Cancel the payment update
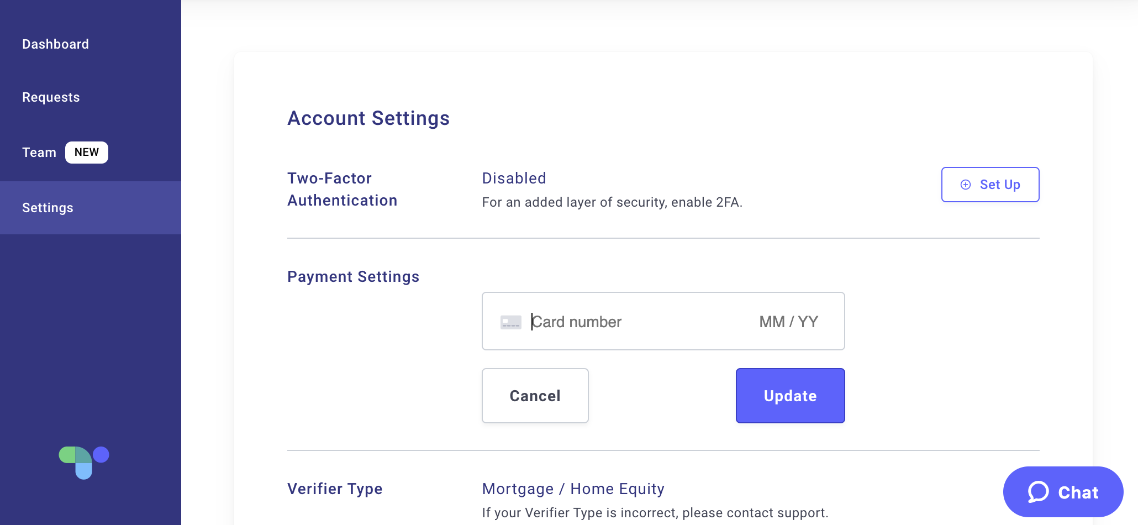 tap(535, 396)
